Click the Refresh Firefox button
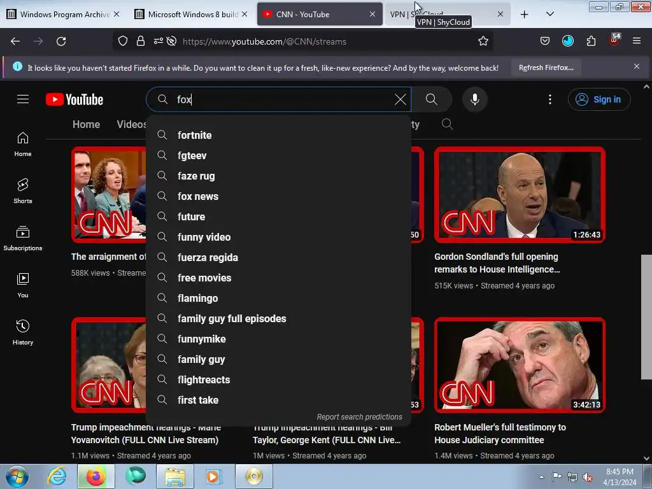The height and width of the screenshot is (489, 652). tap(546, 67)
